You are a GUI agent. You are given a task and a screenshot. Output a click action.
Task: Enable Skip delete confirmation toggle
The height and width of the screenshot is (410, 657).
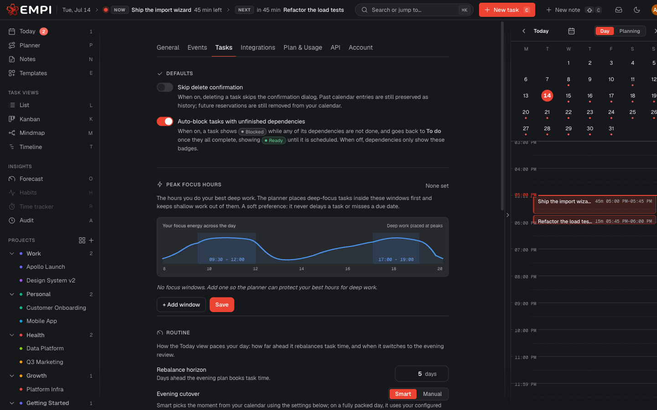click(x=165, y=87)
